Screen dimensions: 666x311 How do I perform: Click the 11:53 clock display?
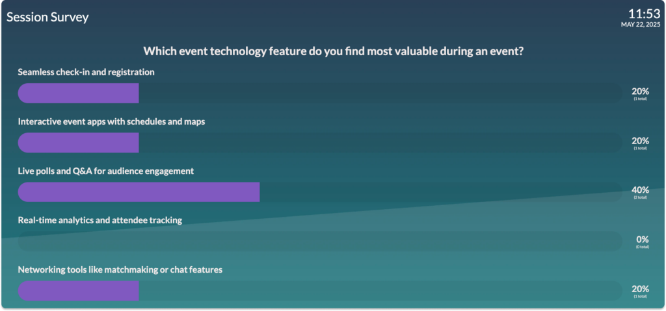(645, 14)
